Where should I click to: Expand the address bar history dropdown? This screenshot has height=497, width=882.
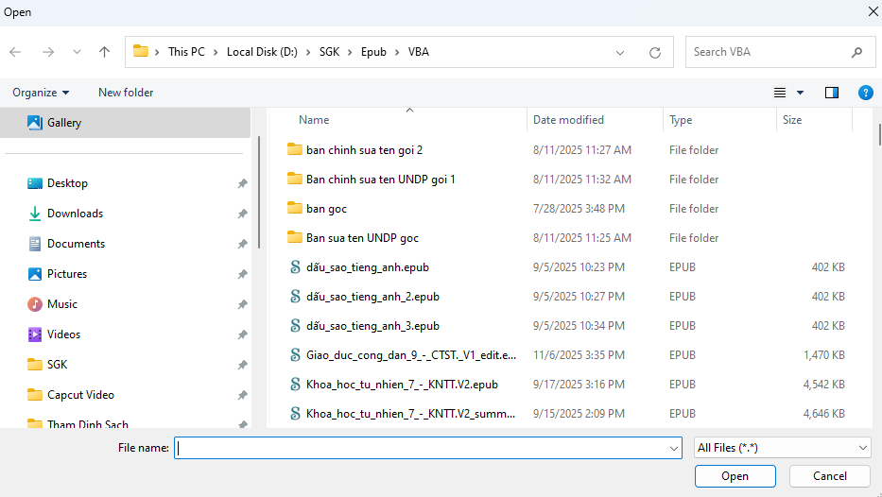620,53
